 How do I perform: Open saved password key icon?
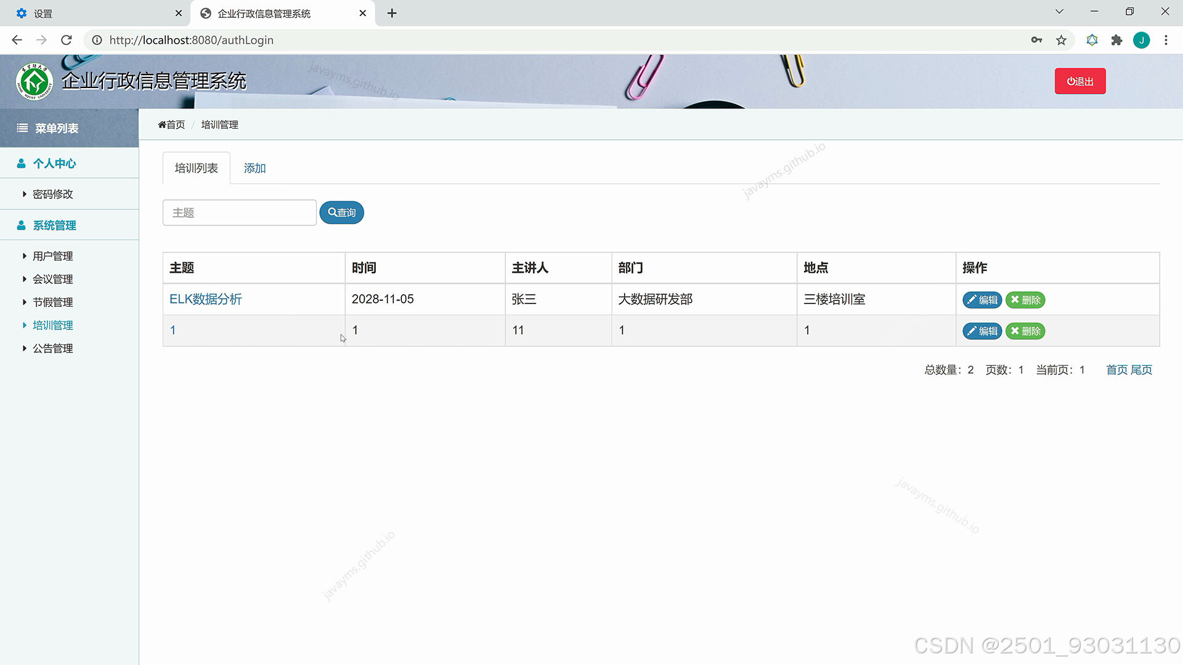tap(1036, 40)
